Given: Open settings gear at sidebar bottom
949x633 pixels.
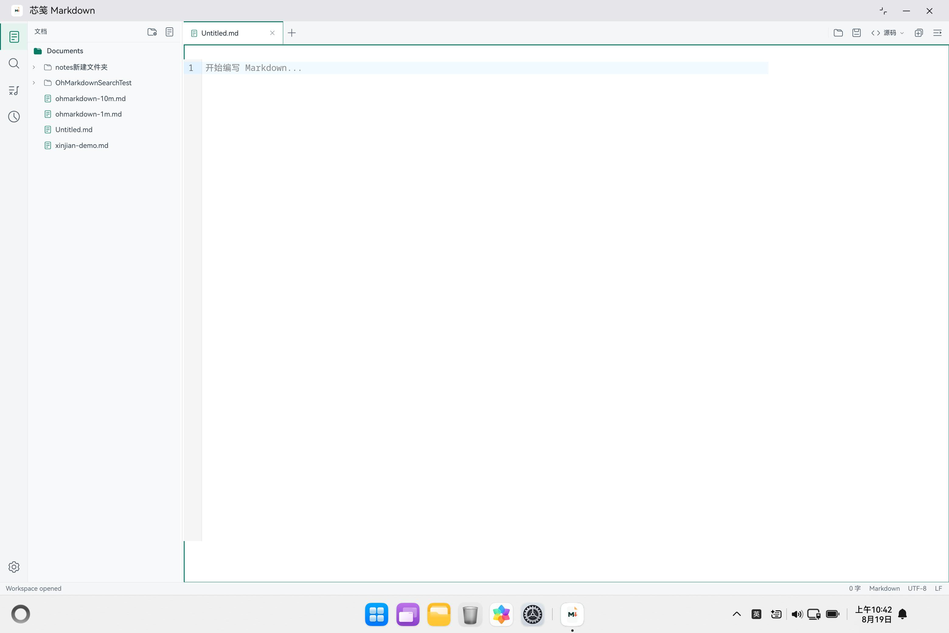Looking at the screenshot, I should tap(14, 567).
